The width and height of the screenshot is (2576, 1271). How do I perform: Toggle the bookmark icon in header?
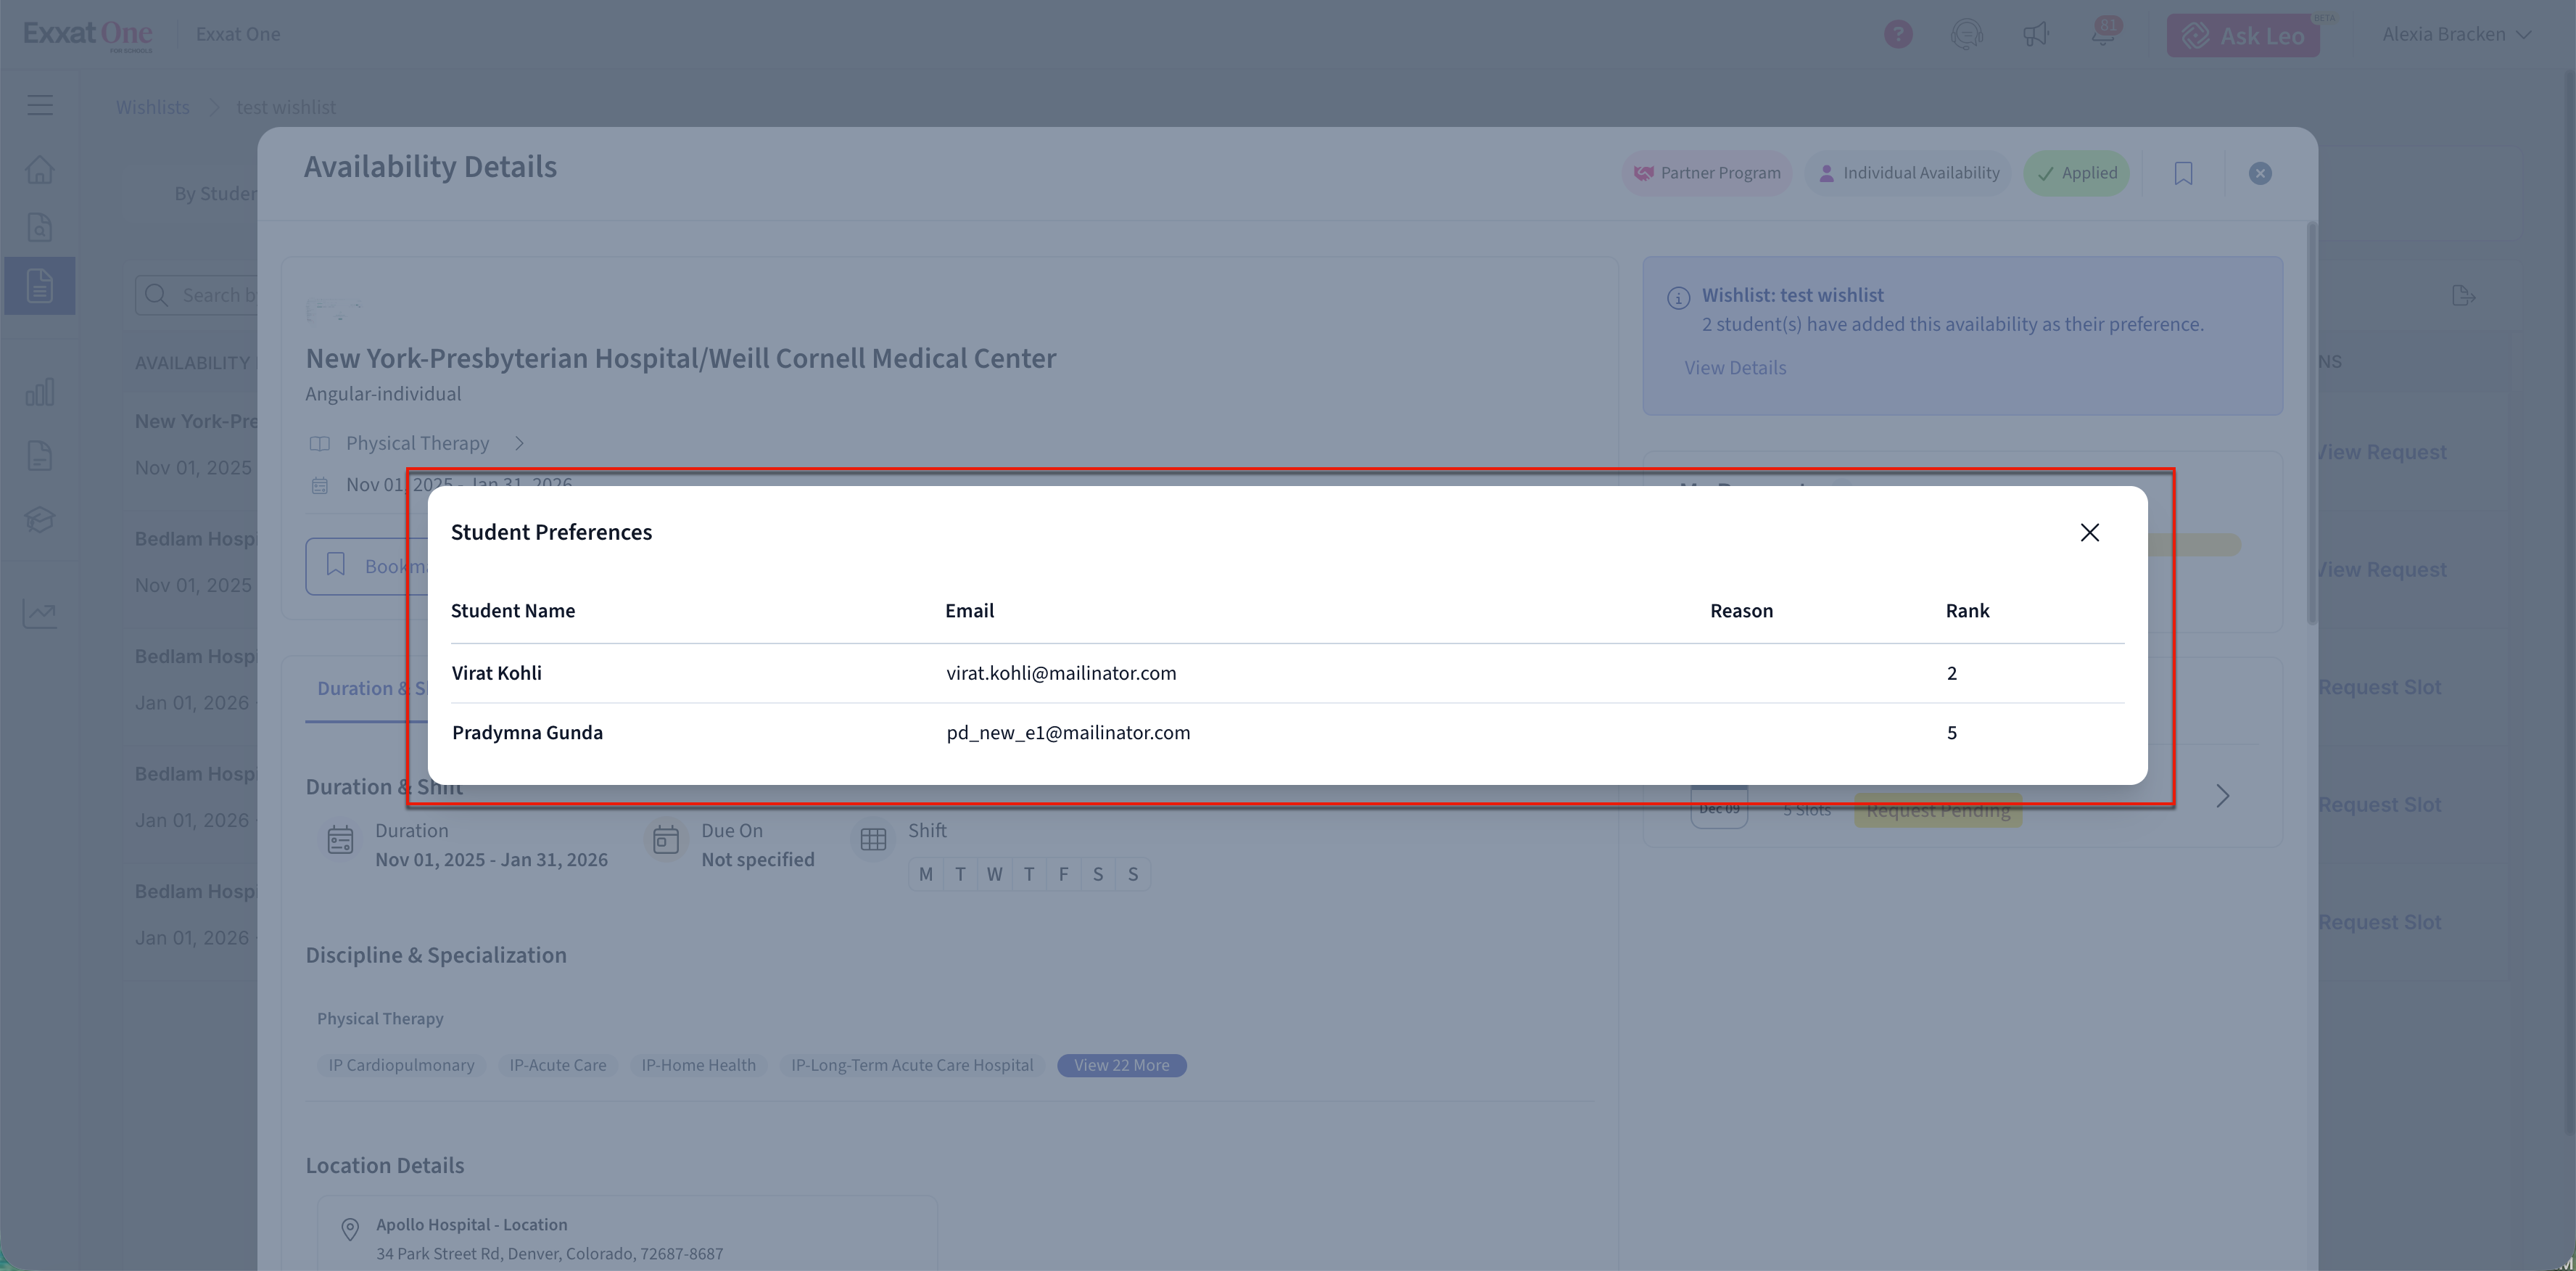[2183, 173]
